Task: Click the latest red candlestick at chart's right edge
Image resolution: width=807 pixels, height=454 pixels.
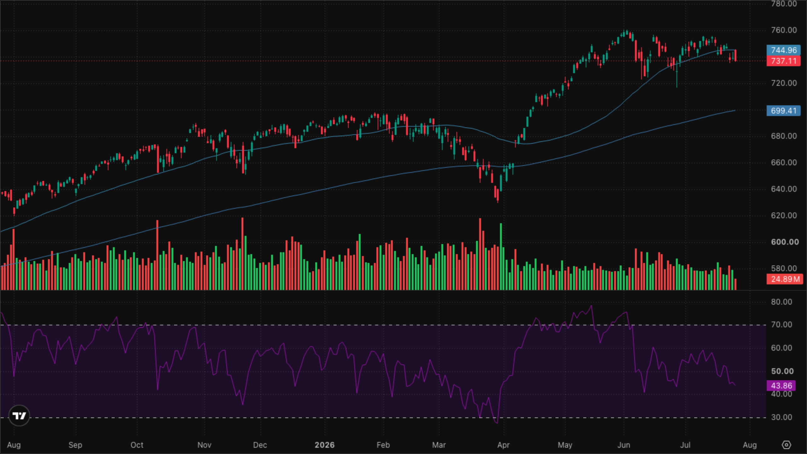Action: click(735, 55)
